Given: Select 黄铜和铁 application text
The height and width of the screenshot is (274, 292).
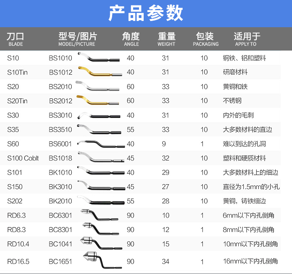Looking at the screenshot, I should pyautogui.click(x=235, y=87).
